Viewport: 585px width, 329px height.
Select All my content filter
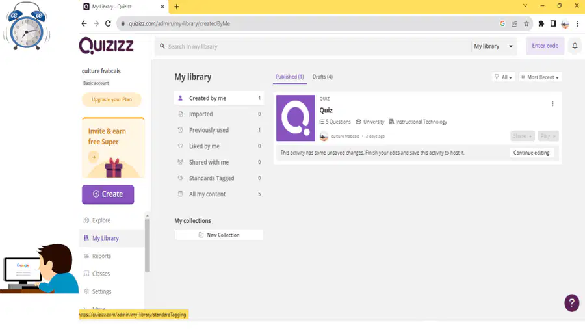219,194
